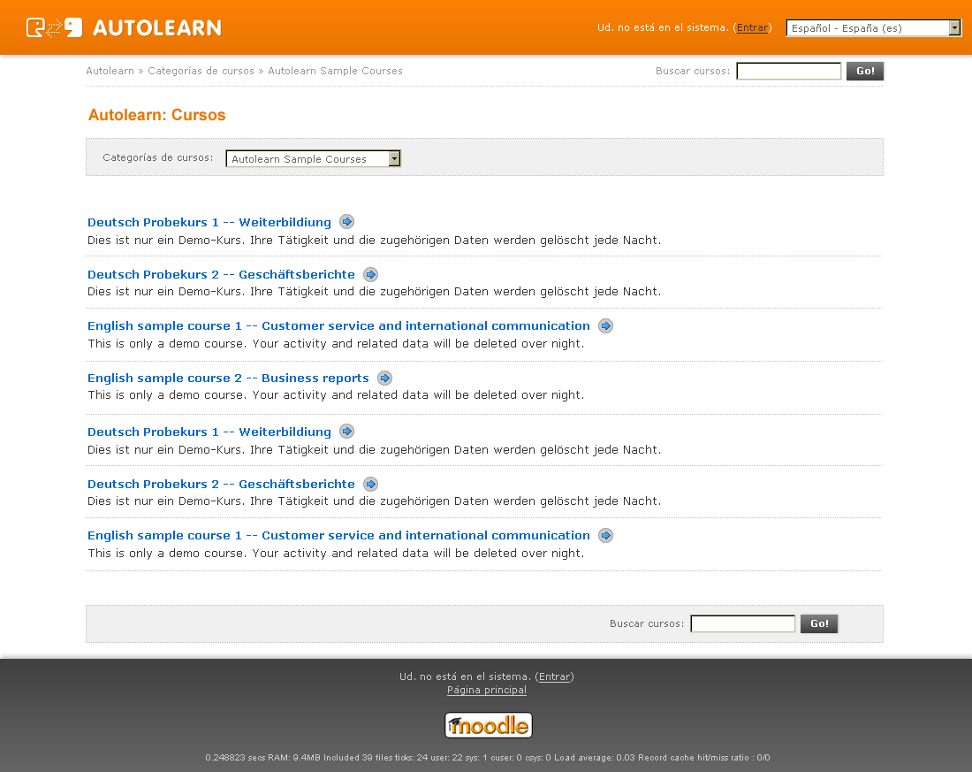Focus the header Buscar cursos input field
This screenshot has width=972, height=772.
tap(788, 71)
